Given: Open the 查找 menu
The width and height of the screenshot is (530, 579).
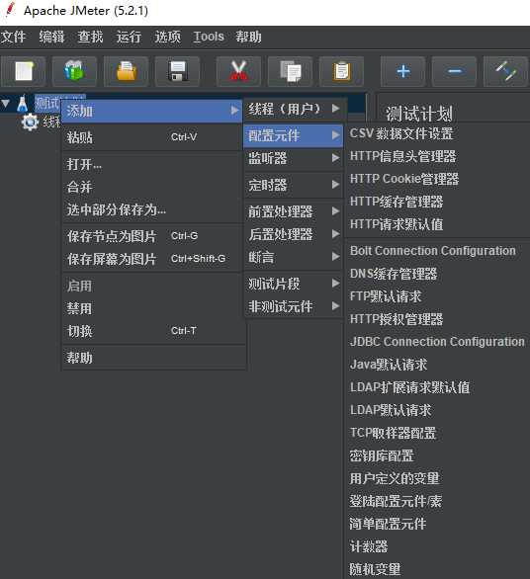Looking at the screenshot, I should pyautogui.click(x=90, y=37).
